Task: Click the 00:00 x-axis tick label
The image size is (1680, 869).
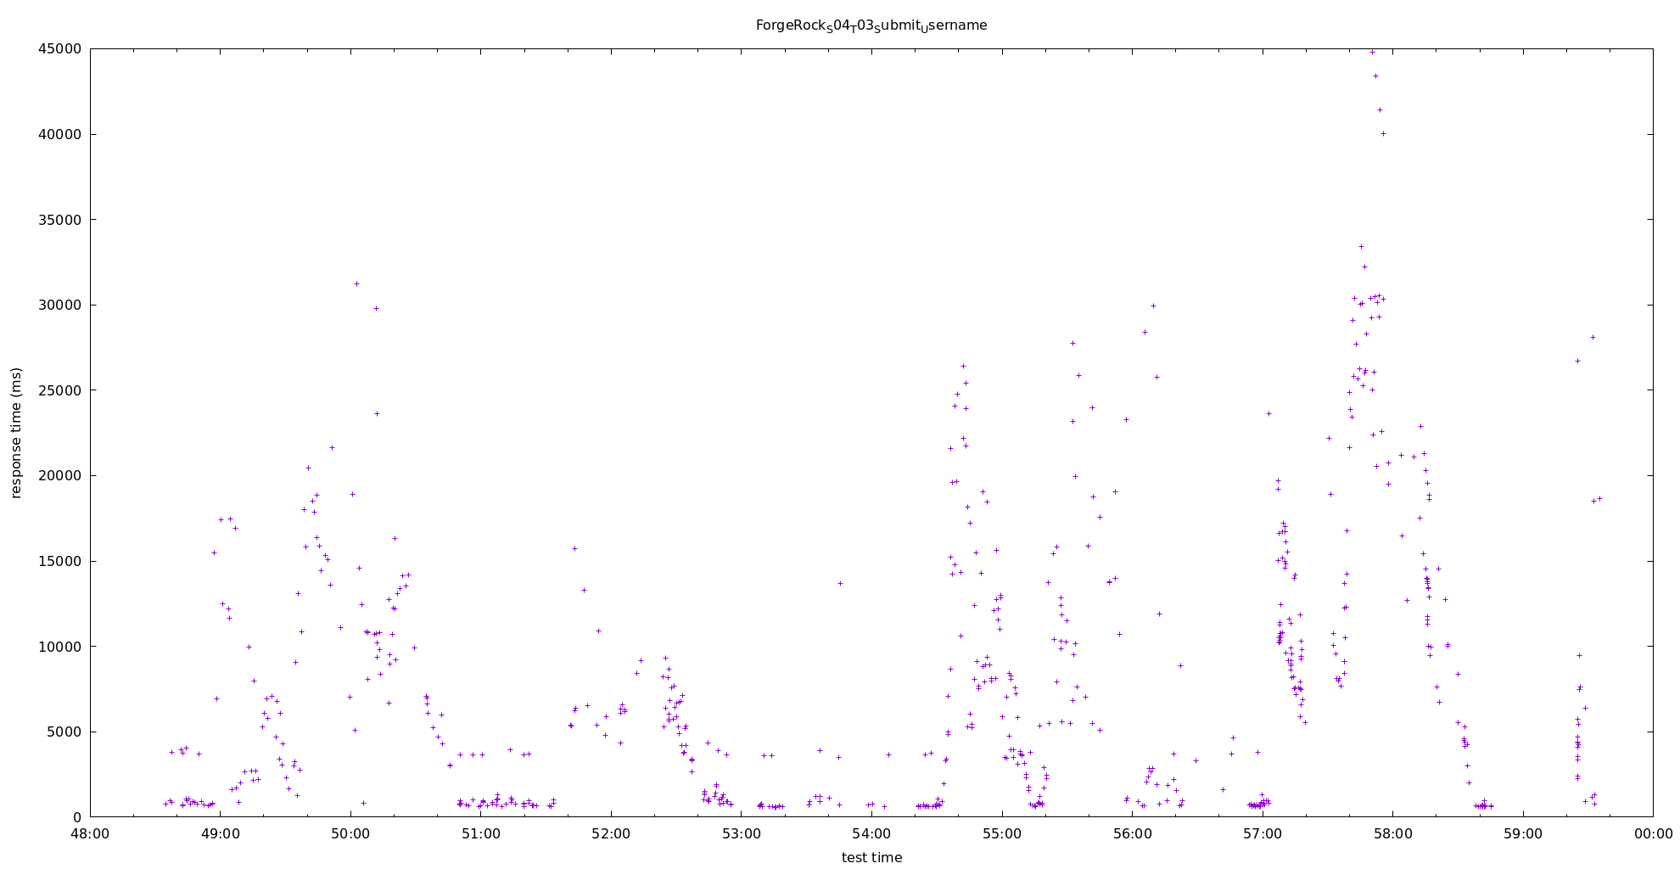Action: [1653, 833]
